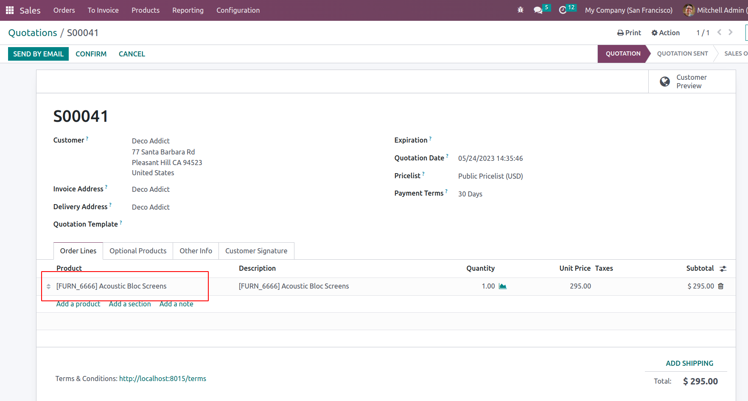Add a section line
Image resolution: width=748 pixels, height=401 pixels.
(x=130, y=304)
